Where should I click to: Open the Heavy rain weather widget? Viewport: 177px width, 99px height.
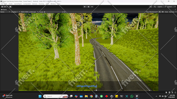[8, 96]
